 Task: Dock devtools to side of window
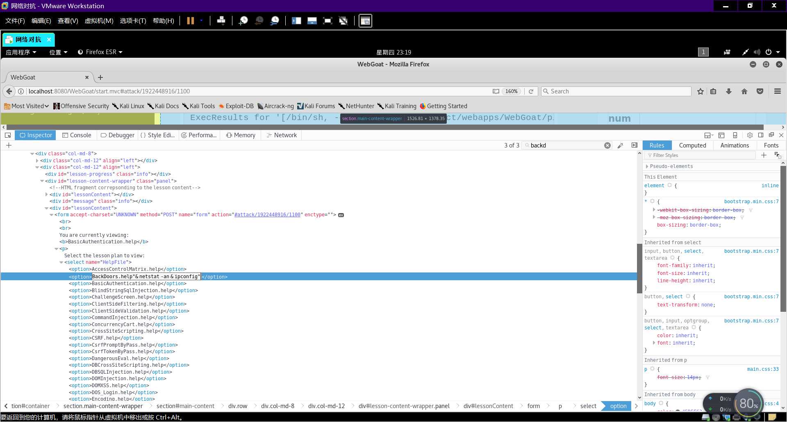[761, 135]
